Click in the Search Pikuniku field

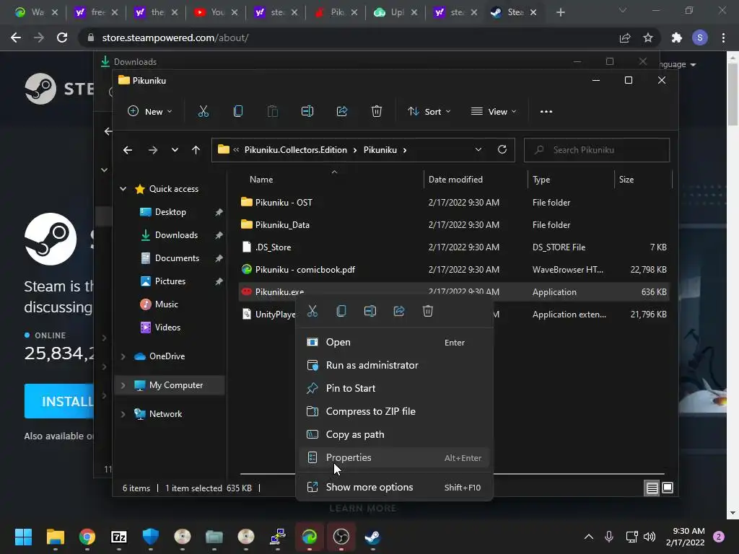(597, 150)
